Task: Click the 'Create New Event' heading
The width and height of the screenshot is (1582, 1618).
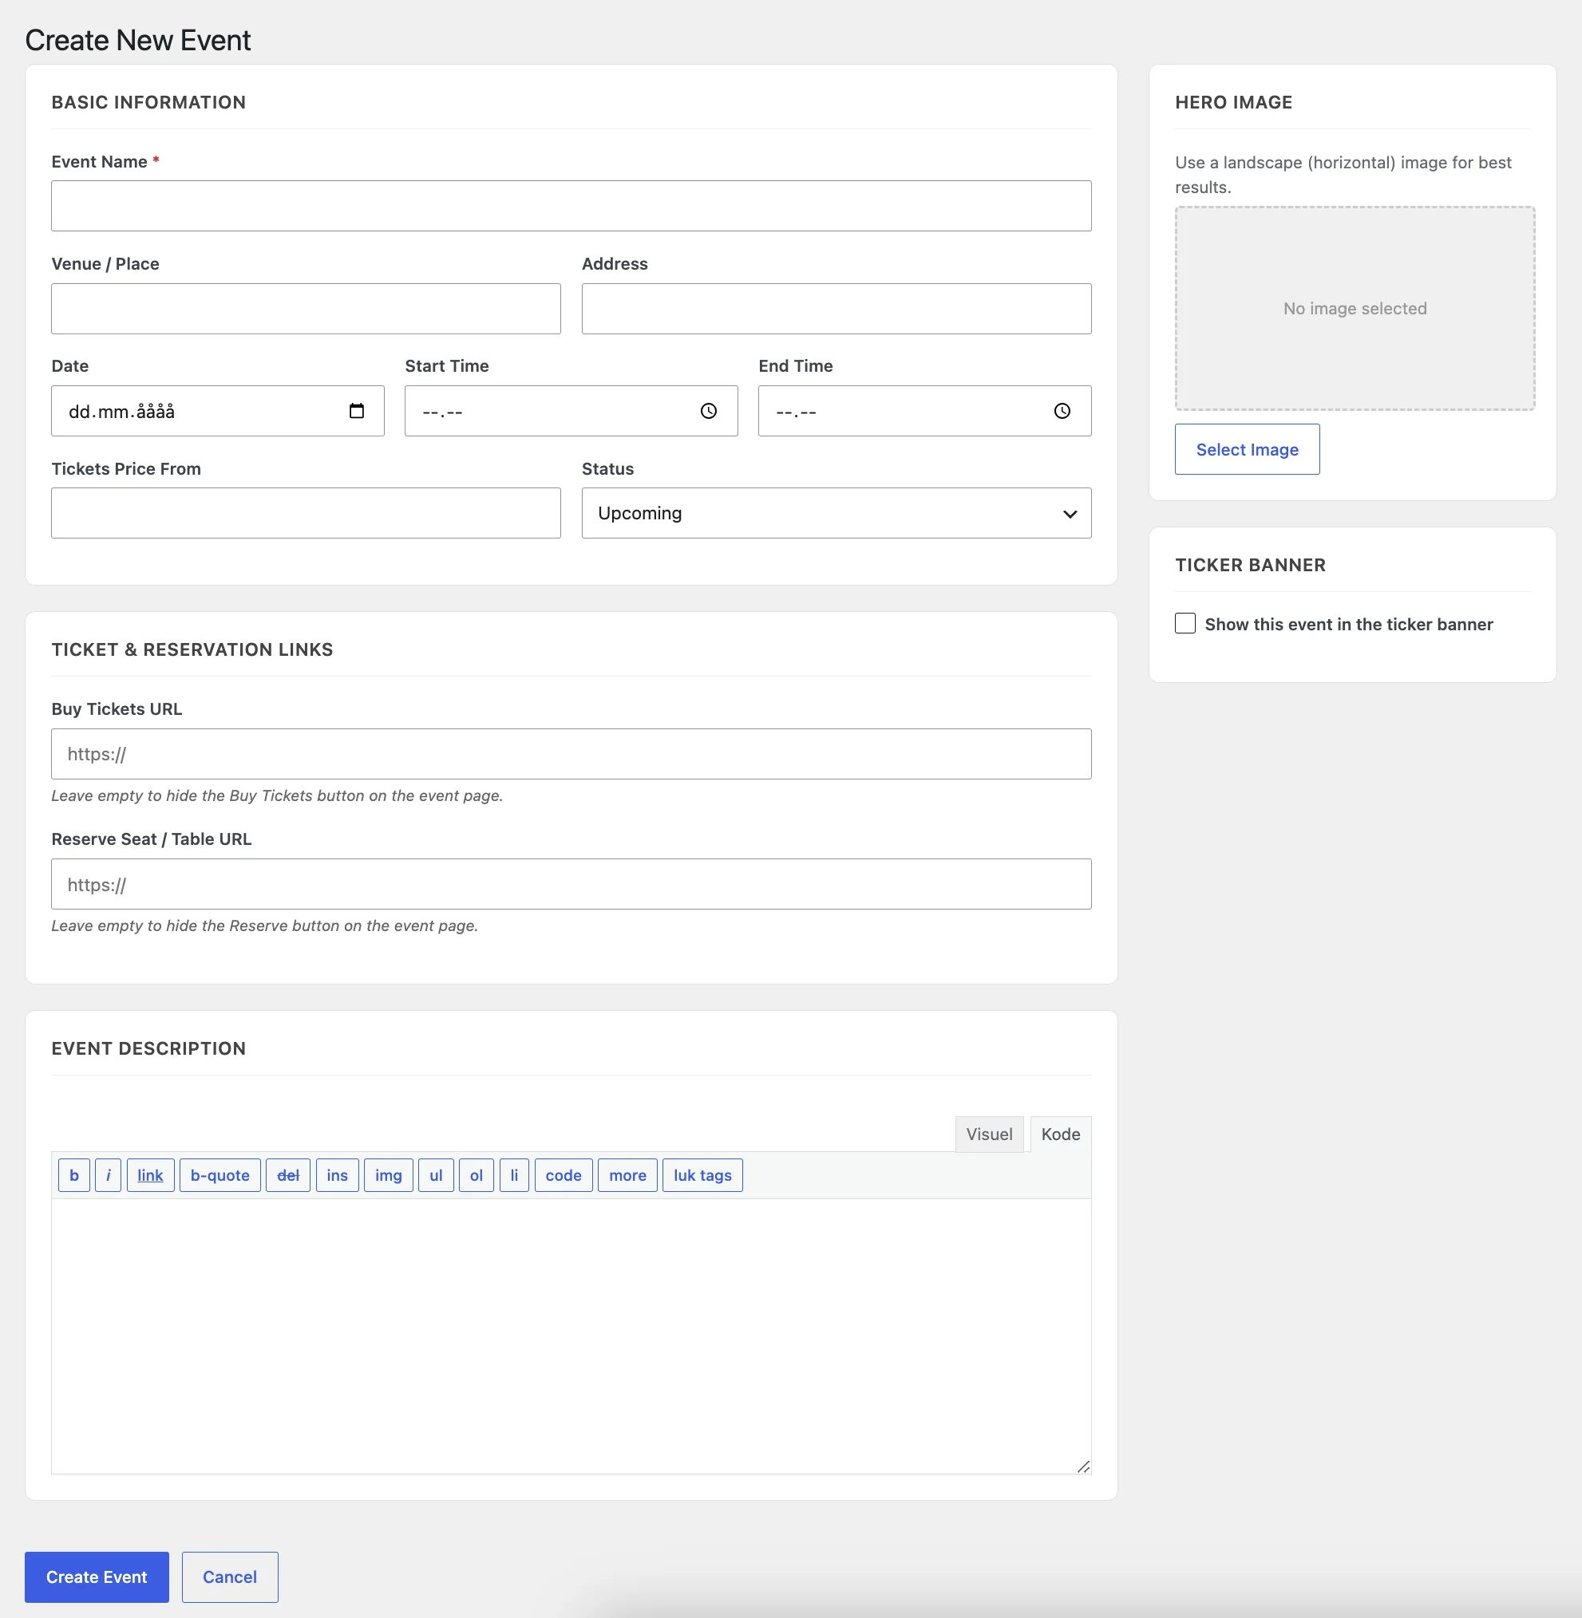Action: 138,40
